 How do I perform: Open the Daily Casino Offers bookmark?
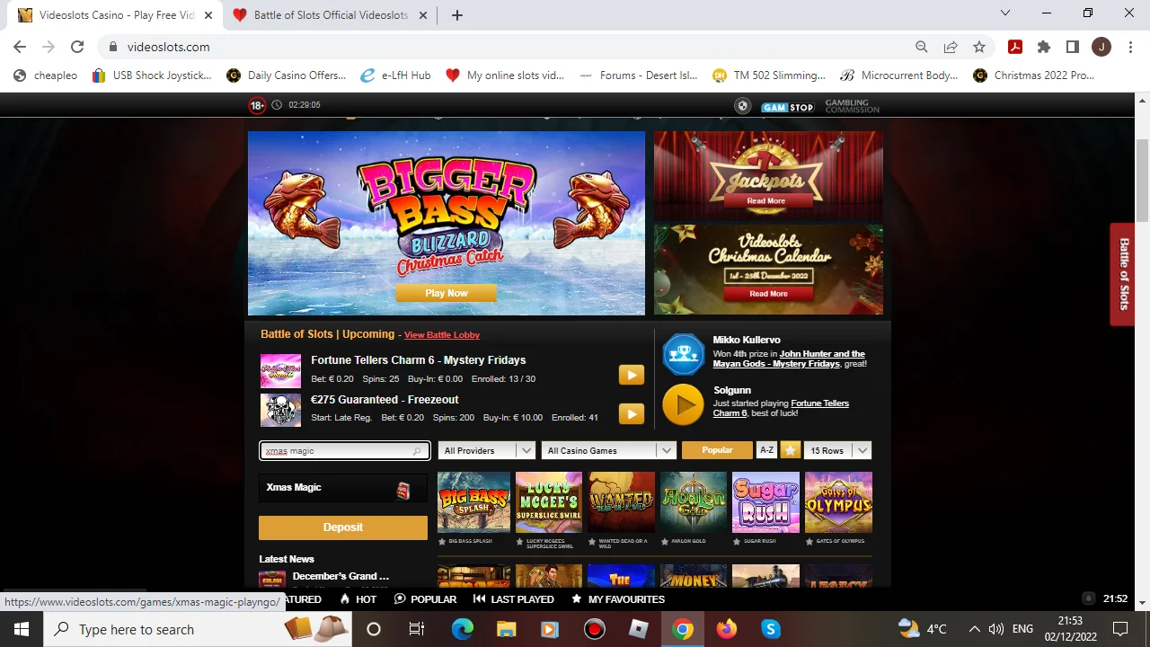click(287, 75)
